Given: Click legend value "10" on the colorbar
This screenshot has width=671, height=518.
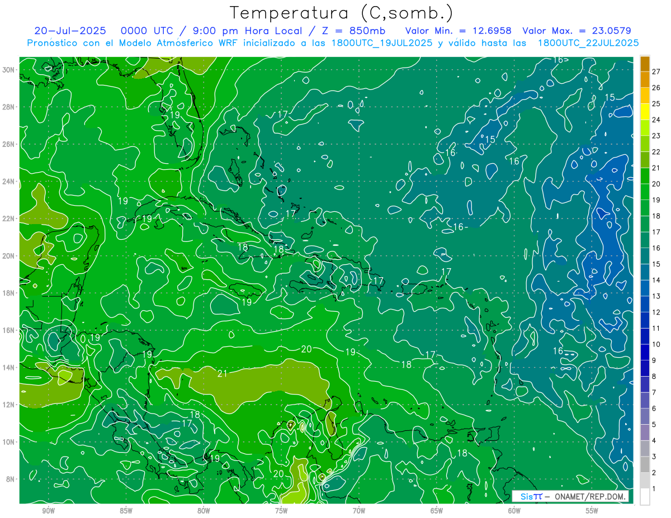Looking at the screenshot, I should [x=656, y=344].
